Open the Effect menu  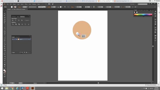click(x=26, y=4)
